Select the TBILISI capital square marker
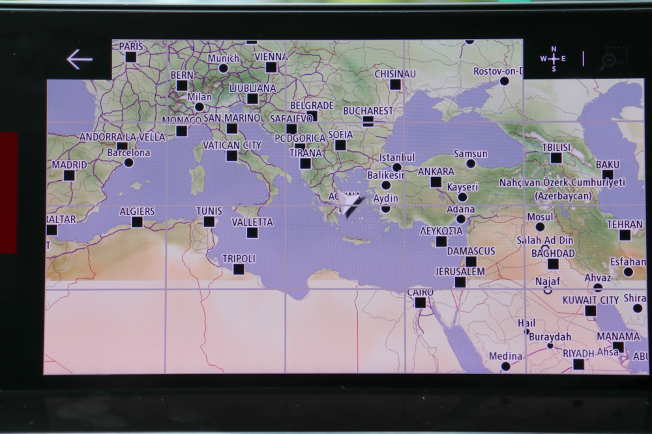This screenshot has width=652, height=434. [556, 158]
